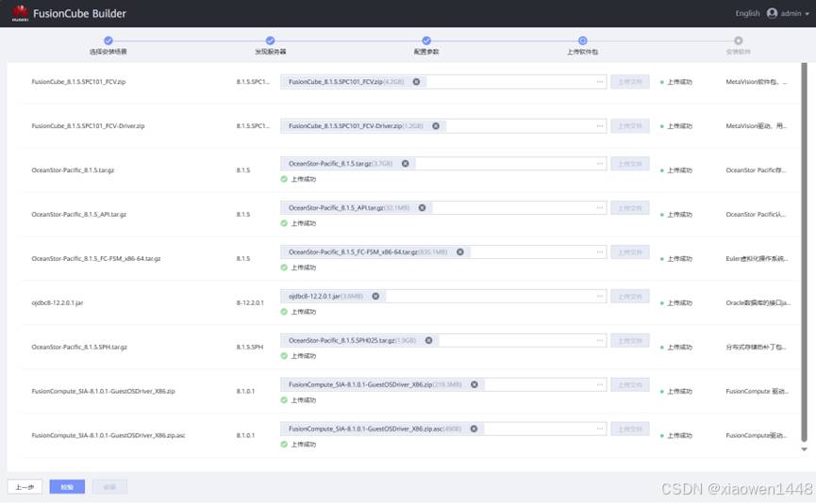Delete the FC-FSM_x86-64.tar.gz file chip
The height and width of the screenshot is (503, 816).
point(460,251)
